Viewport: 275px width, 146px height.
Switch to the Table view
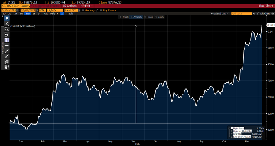pyautogui.click(x=70, y=13)
